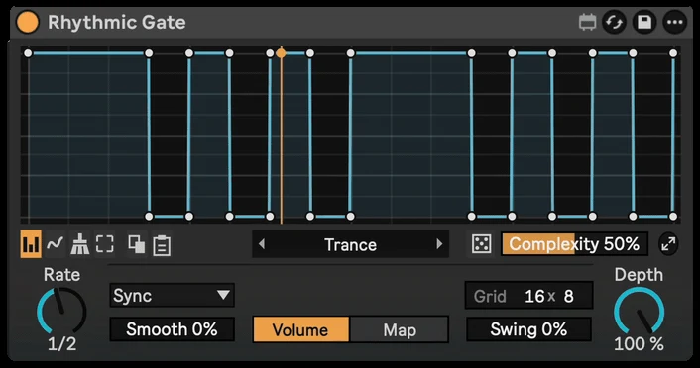
Task: Click the orange playhead position marker
Action: tap(281, 53)
